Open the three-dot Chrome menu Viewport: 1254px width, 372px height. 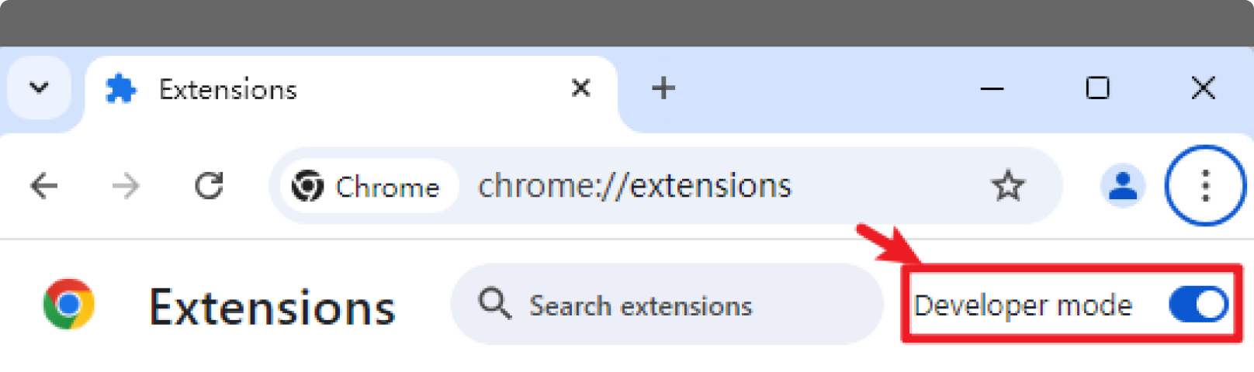click(1204, 186)
